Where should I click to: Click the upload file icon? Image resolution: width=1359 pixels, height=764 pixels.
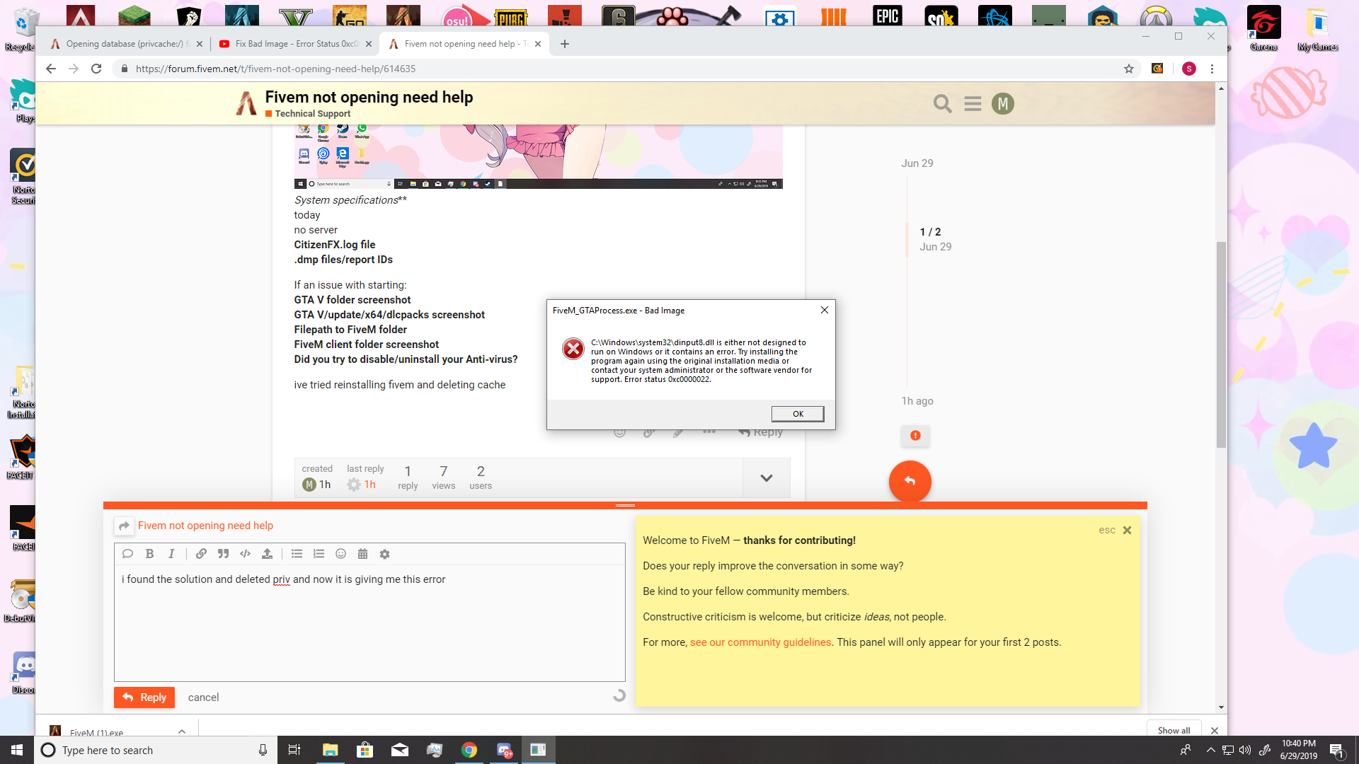pos(267,554)
